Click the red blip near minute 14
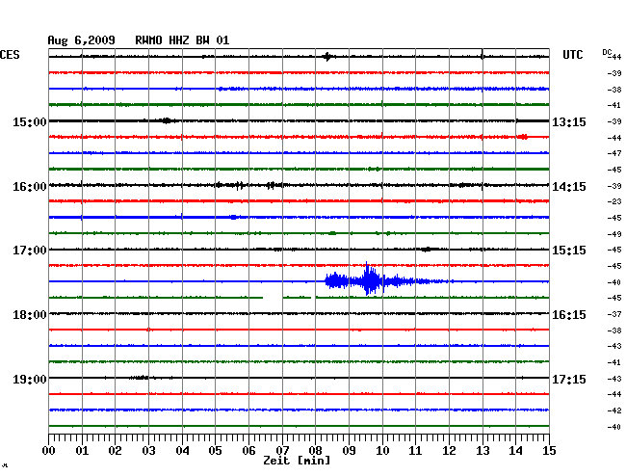 coord(523,137)
